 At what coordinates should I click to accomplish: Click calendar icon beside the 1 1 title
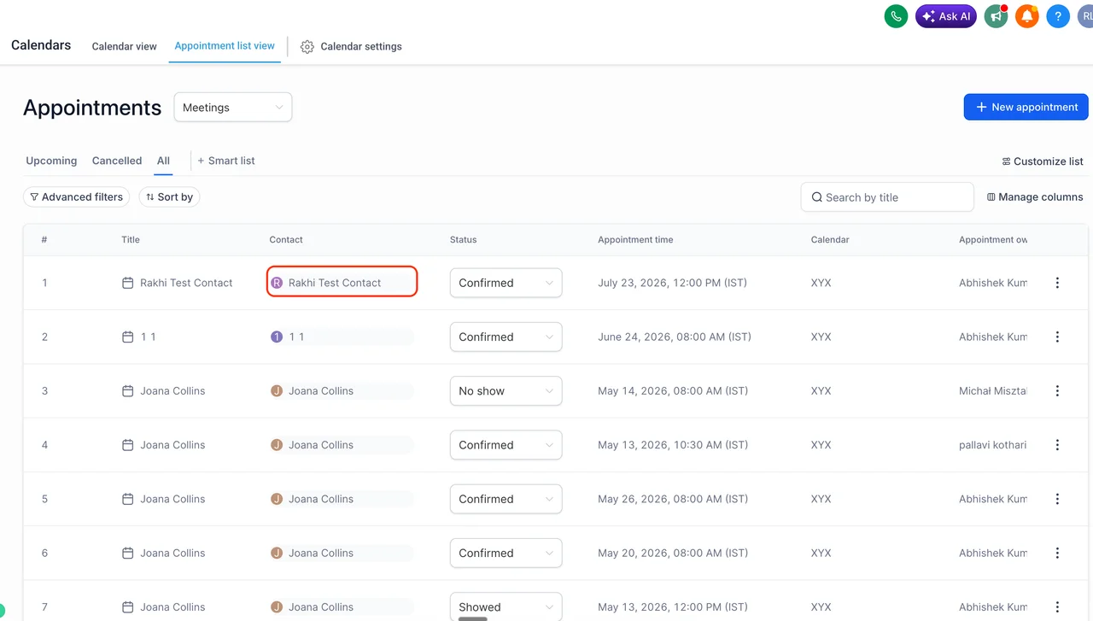(128, 337)
